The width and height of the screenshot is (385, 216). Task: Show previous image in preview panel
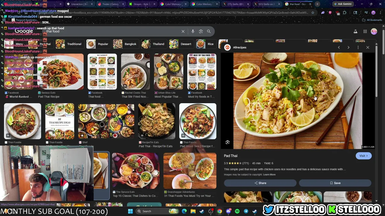[x=339, y=47]
